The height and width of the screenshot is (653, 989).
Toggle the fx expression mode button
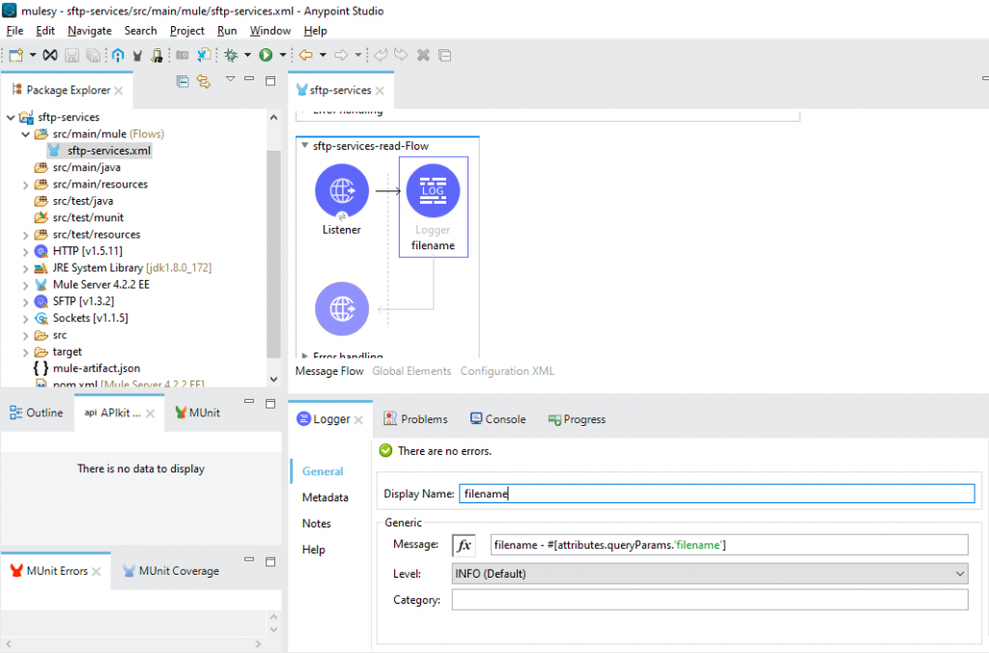pyautogui.click(x=464, y=546)
